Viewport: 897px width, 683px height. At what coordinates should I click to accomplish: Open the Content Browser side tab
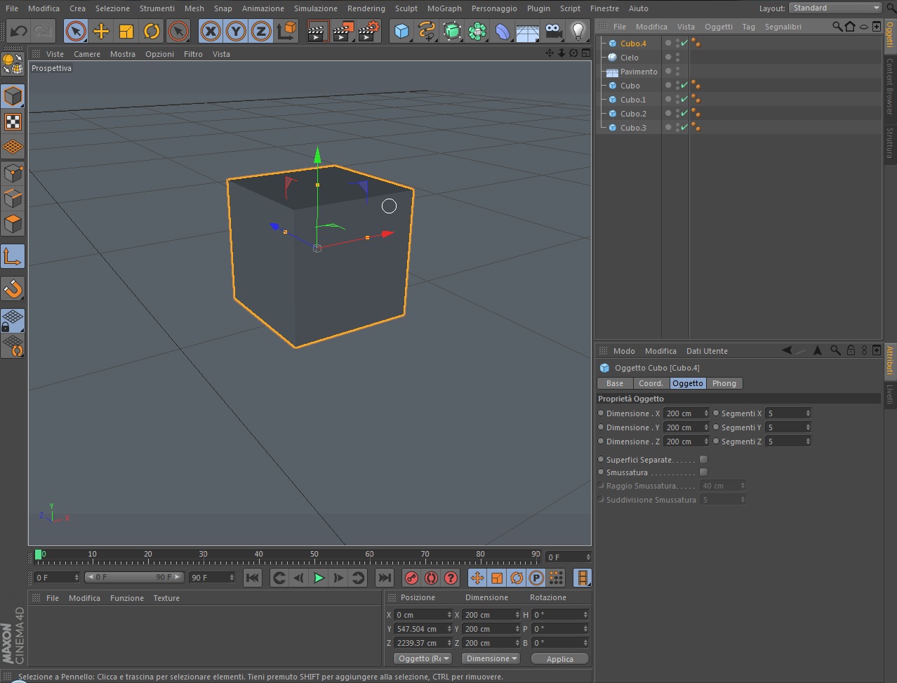coord(890,86)
